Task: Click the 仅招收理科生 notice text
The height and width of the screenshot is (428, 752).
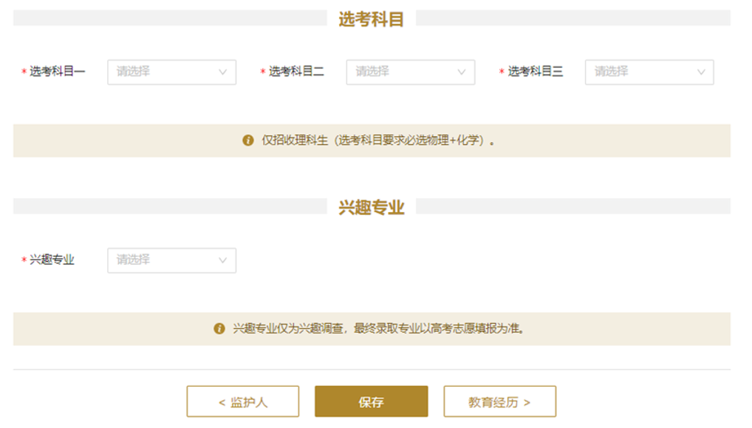Action: coord(378,140)
